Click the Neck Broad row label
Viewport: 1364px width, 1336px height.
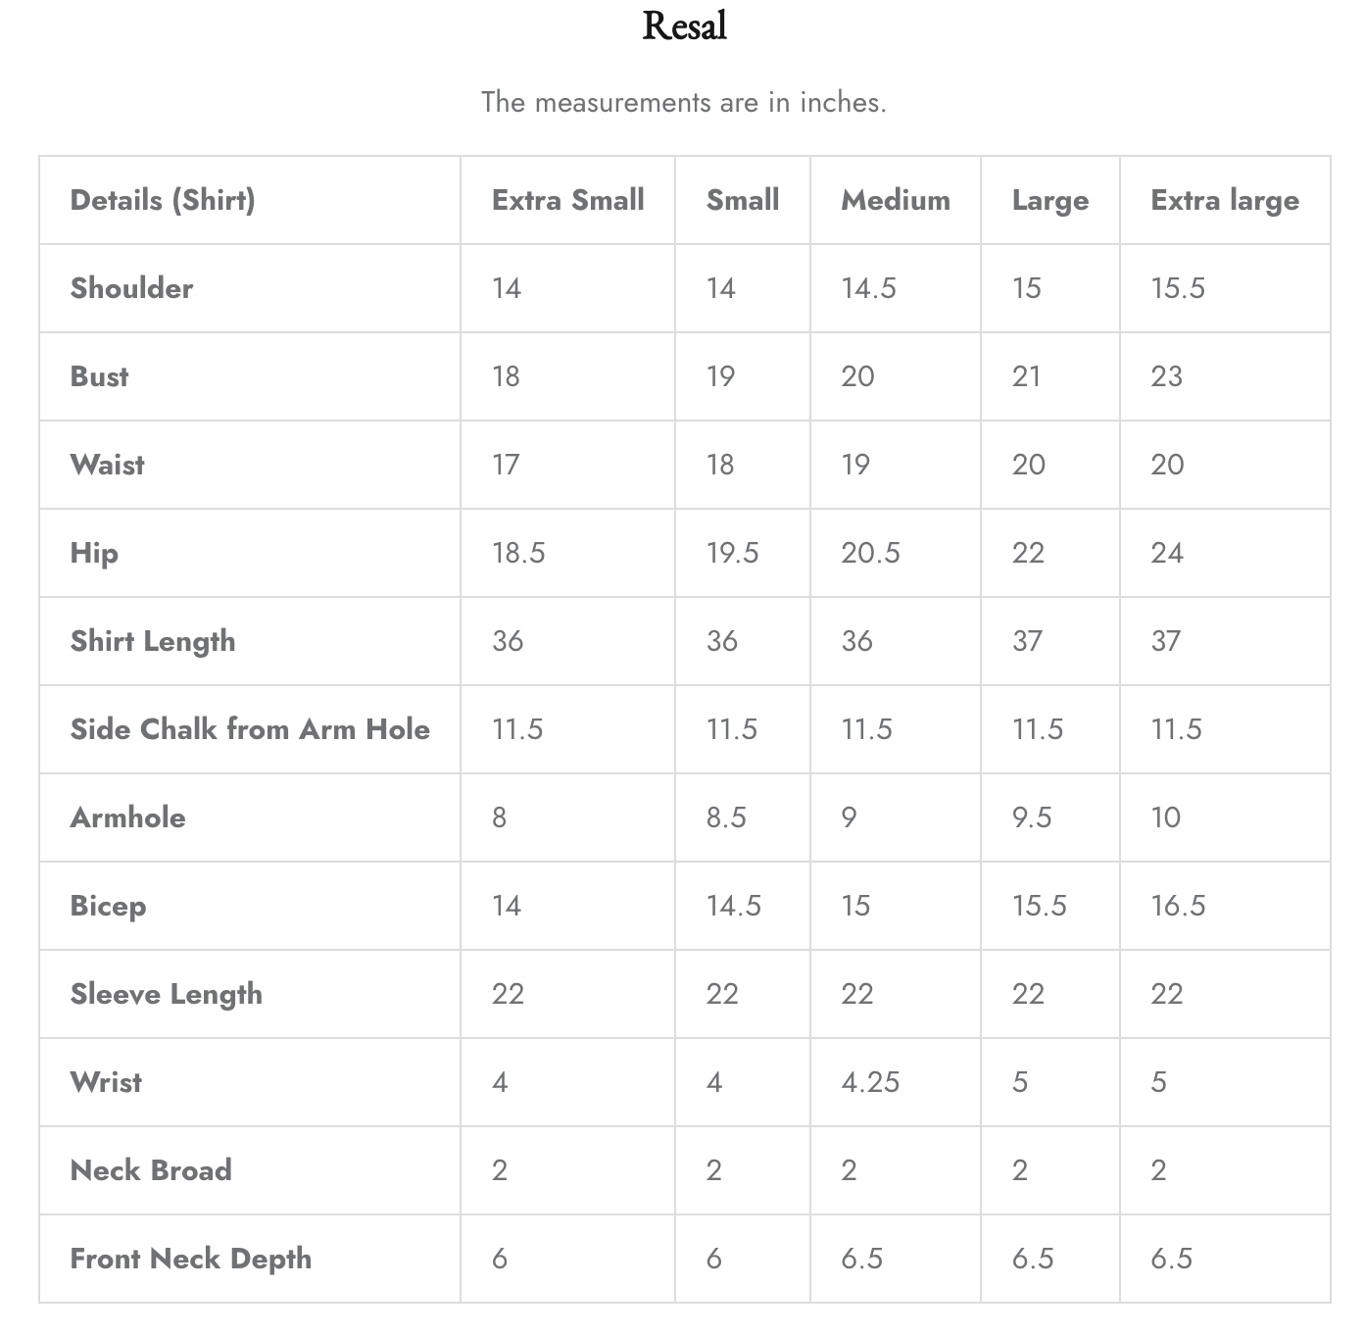pos(151,1170)
